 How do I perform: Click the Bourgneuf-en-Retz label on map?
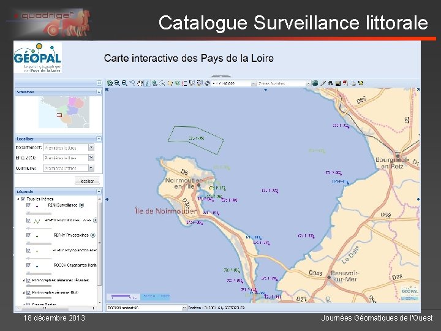coord(393,162)
